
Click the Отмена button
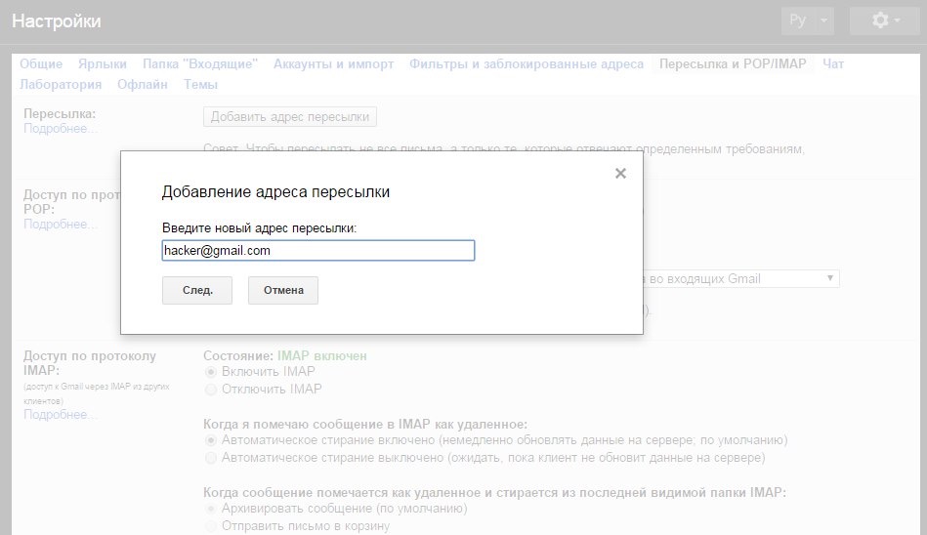283,290
